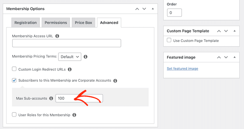Enable User Roles for this Membership
The height and width of the screenshot is (129, 244).
[14, 115]
